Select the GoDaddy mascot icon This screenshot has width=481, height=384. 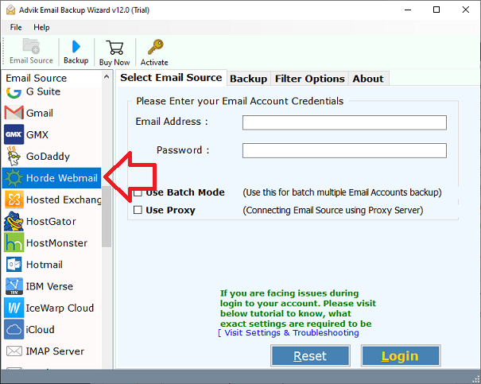point(14,156)
